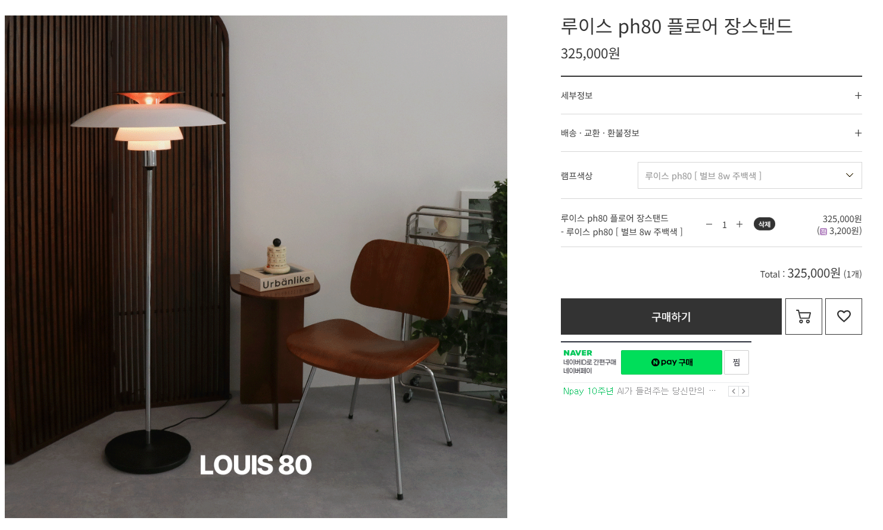Add item to shopping cart icon
The image size is (883, 530).
point(804,316)
